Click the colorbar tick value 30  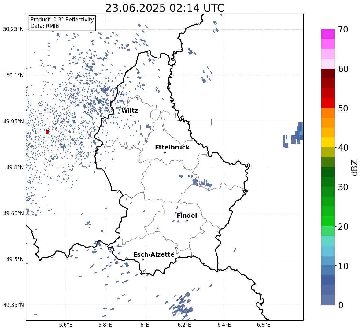pos(343,187)
